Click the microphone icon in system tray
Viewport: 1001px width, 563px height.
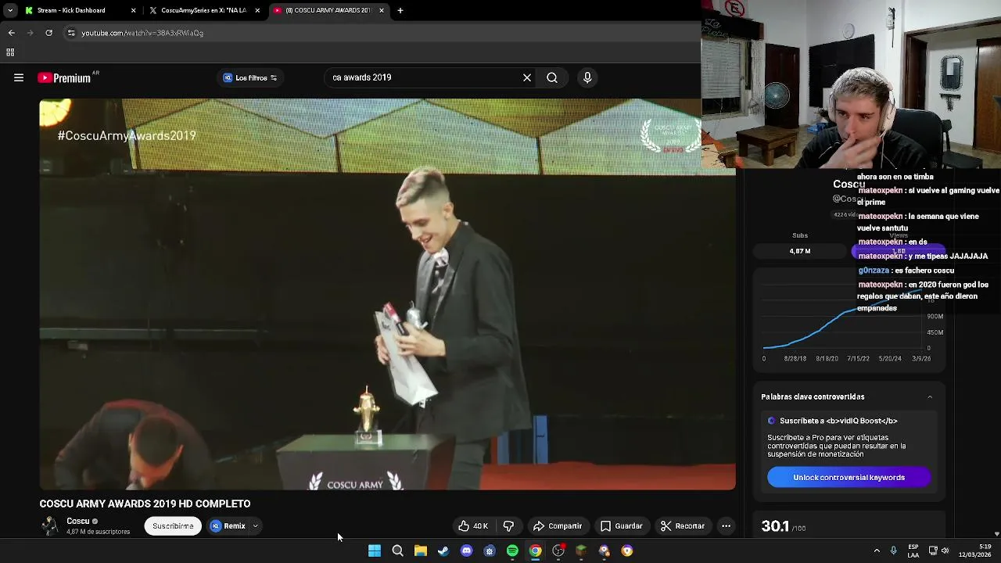893,550
